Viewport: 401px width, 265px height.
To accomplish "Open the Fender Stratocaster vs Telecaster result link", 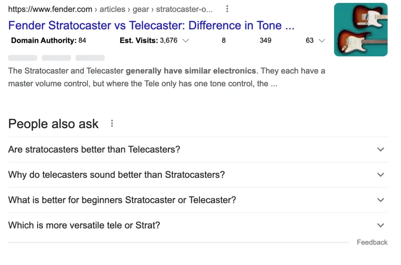I will click(x=151, y=25).
